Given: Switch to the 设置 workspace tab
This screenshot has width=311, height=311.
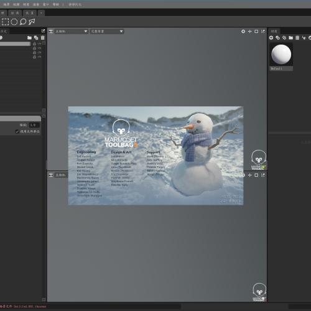Looking at the screenshot, I should point(30,13).
